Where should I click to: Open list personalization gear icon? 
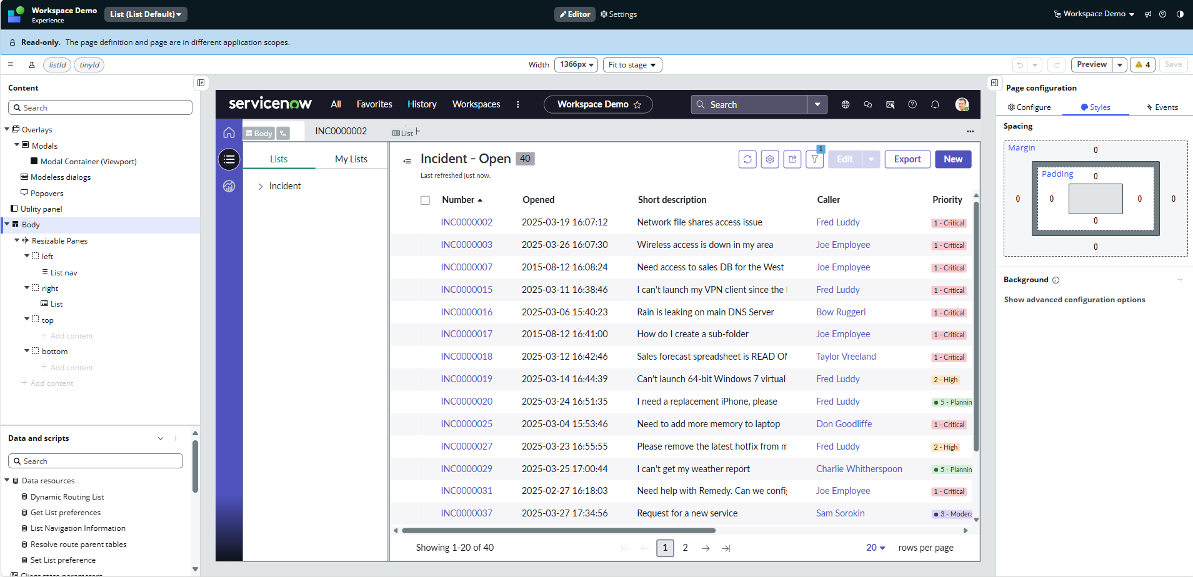[x=770, y=159]
